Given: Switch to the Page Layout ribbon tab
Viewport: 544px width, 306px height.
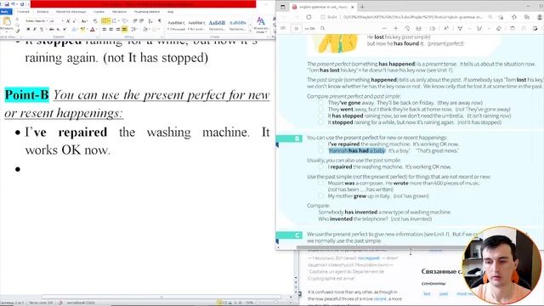Looking at the screenshot, I should pos(71,11).
